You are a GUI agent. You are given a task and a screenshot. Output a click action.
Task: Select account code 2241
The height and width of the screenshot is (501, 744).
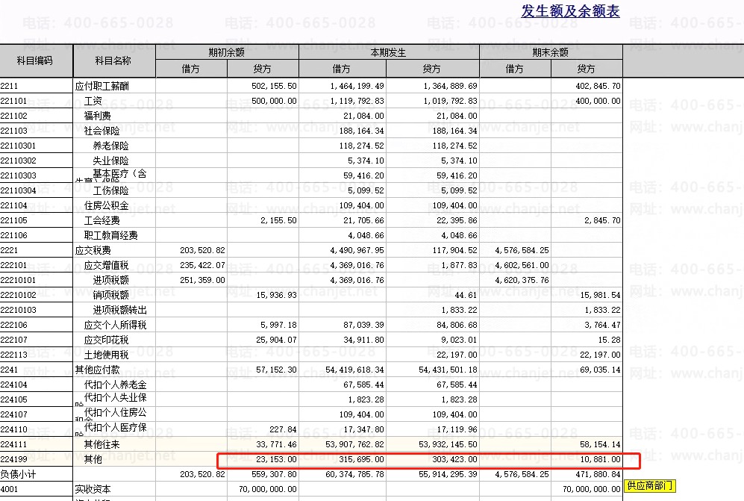(9, 370)
